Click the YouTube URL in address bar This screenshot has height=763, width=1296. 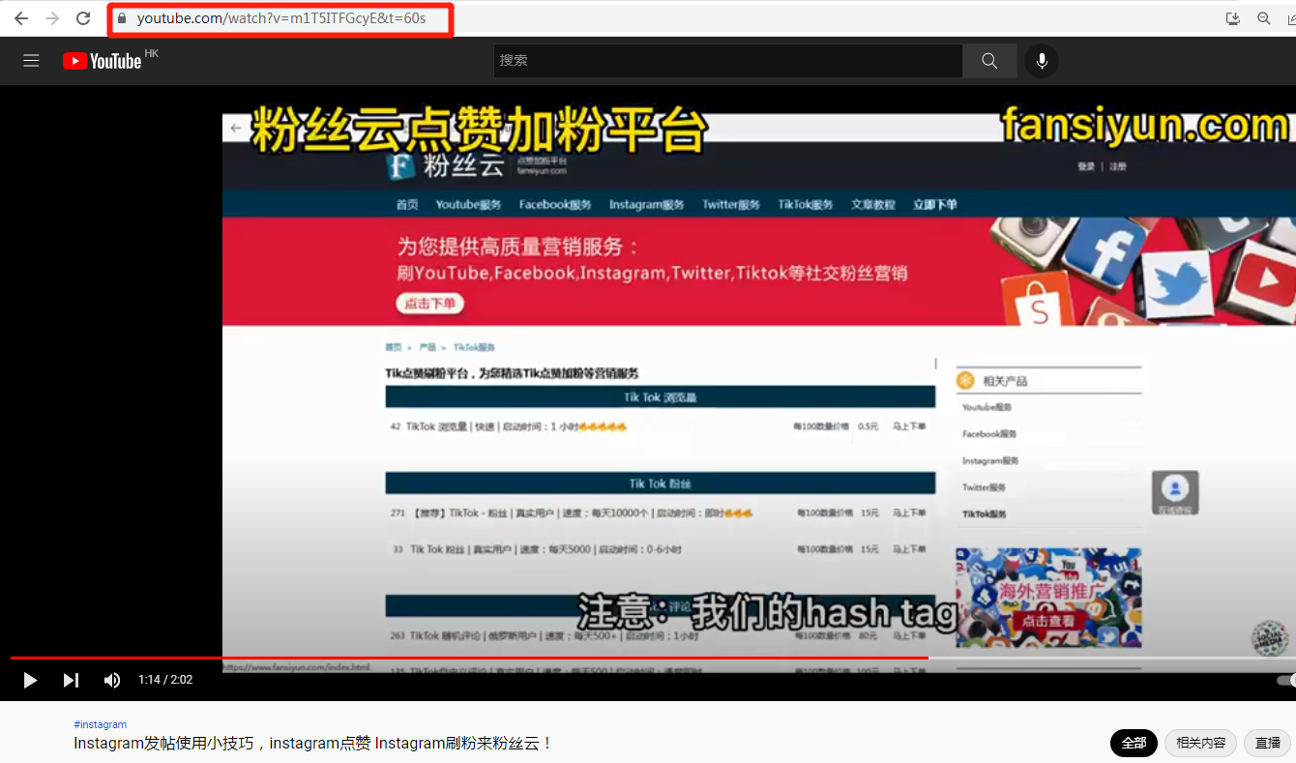[x=281, y=18]
